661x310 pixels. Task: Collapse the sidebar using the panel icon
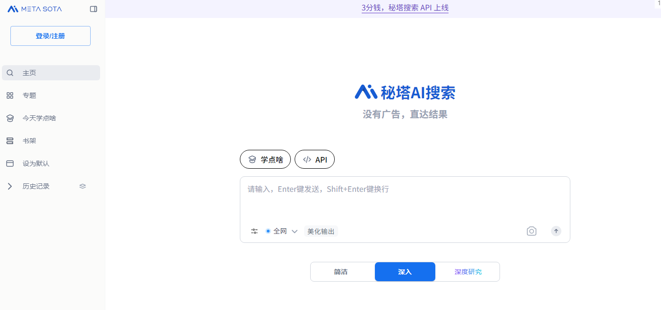click(93, 9)
